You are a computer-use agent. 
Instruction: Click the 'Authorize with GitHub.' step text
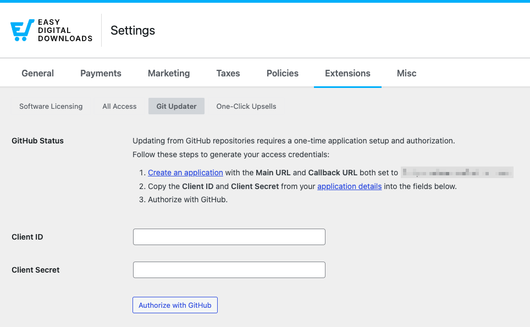click(x=187, y=199)
